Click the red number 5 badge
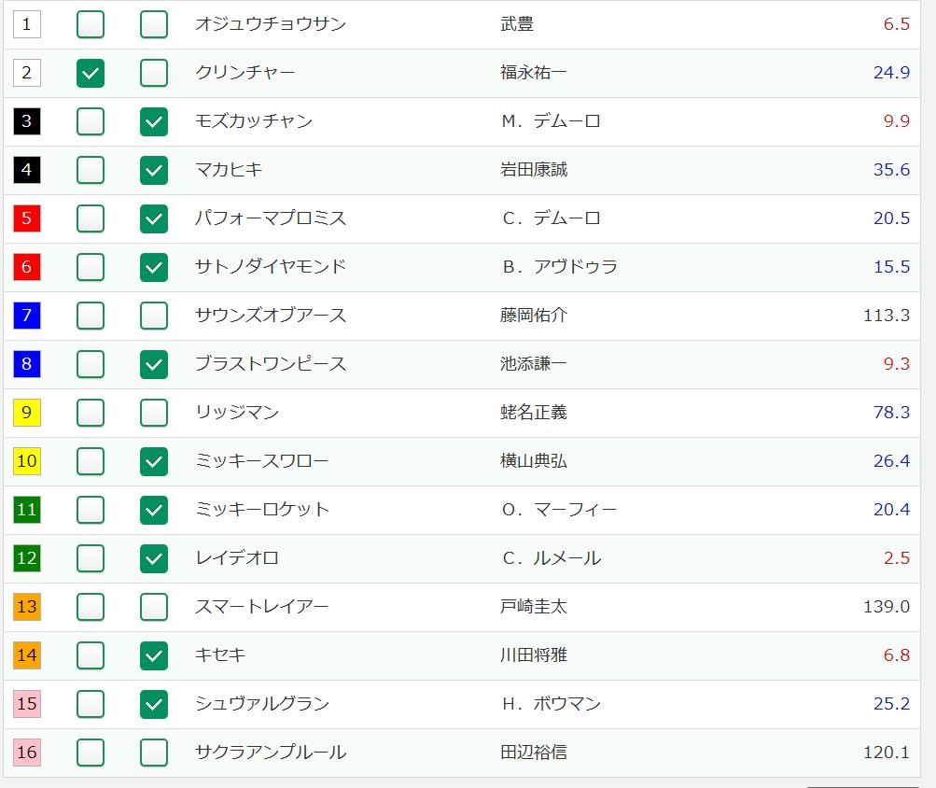 27,218
